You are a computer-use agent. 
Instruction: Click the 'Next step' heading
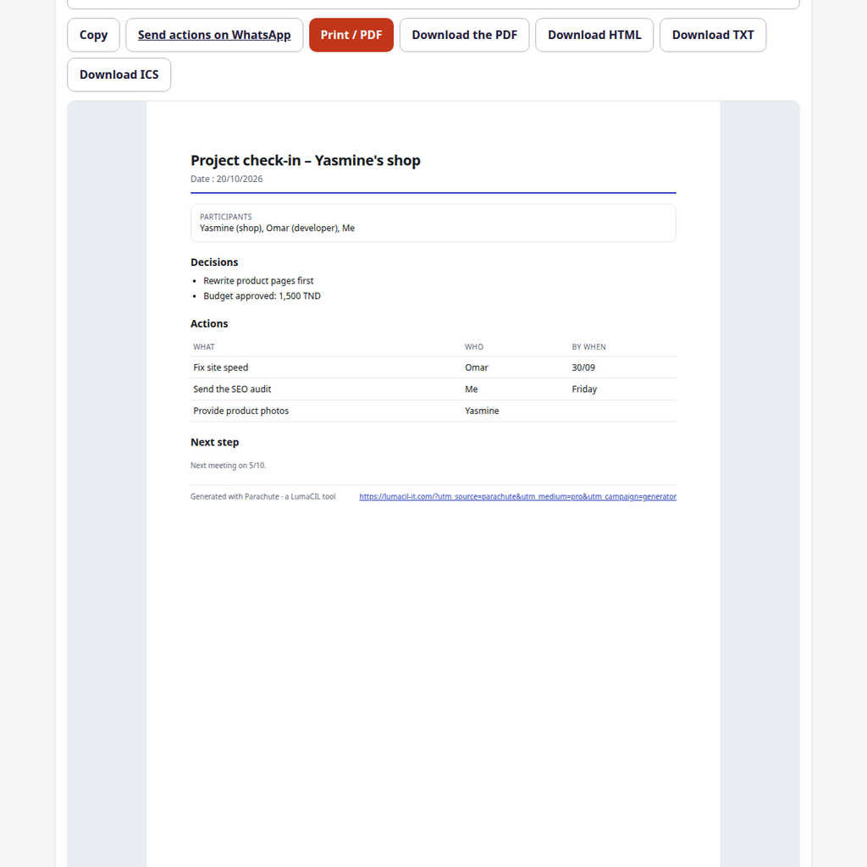tap(214, 442)
